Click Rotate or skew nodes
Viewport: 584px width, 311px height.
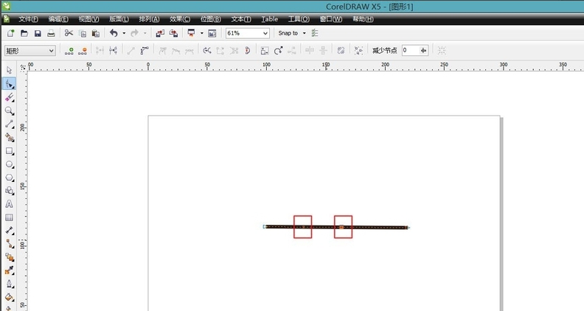278,51
